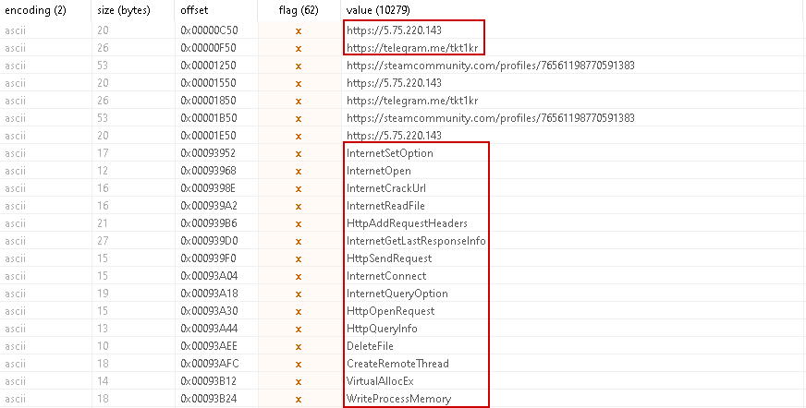Click the flag x in the DeleteFile row
This screenshot has height=408, width=806.
click(x=299, y=346)
